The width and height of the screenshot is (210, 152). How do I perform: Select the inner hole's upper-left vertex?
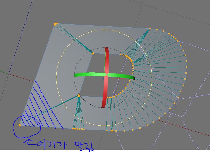point(93,53)
